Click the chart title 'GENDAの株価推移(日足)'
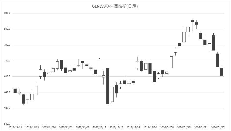Image resolution: width=231 pixels, height=131 pixels. pos(115,6)
